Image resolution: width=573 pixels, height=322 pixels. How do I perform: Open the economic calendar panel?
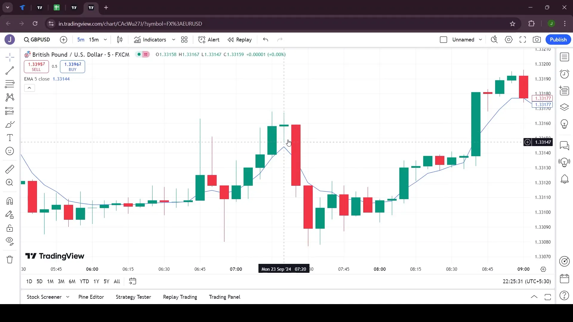click(x=564, y=278)
